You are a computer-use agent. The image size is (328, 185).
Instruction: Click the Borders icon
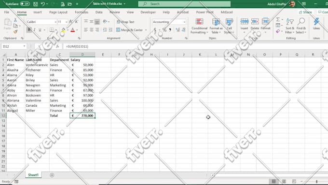[52, 30]
